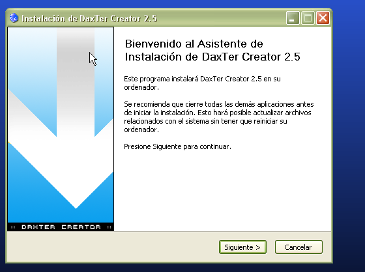This screenshot has width=365, height=272.
Task: Click the title bar text Instalación de DaxTer Creator
Action: click(x=89, y=18)
